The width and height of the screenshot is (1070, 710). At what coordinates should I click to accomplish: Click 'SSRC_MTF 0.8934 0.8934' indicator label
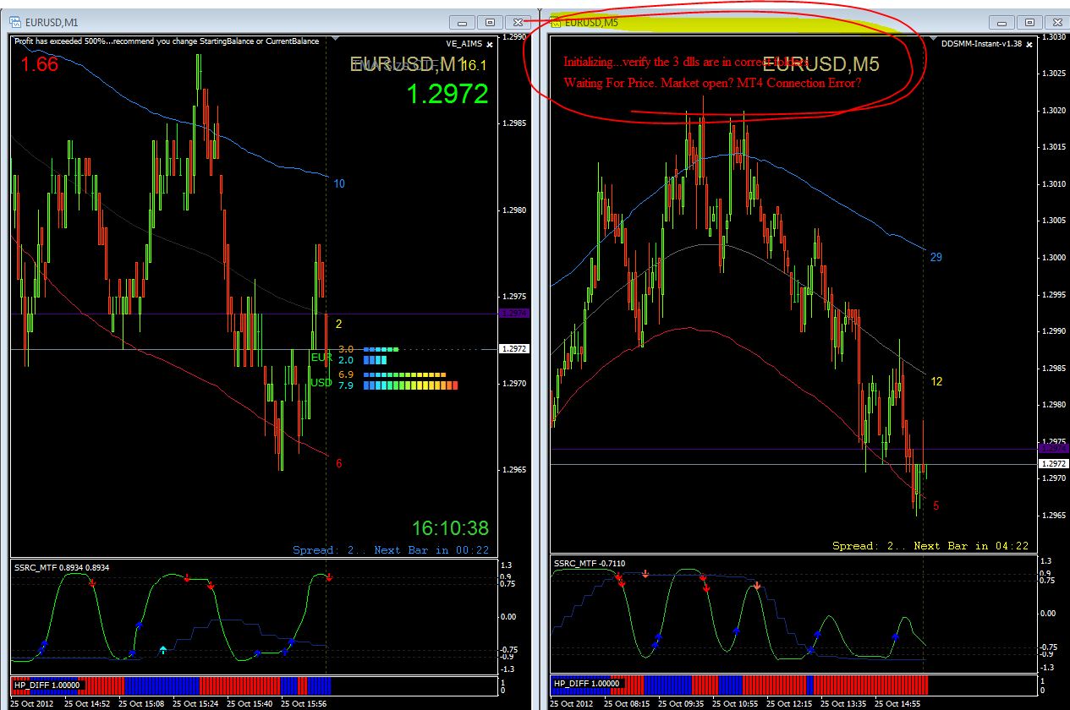pos(63,568)
